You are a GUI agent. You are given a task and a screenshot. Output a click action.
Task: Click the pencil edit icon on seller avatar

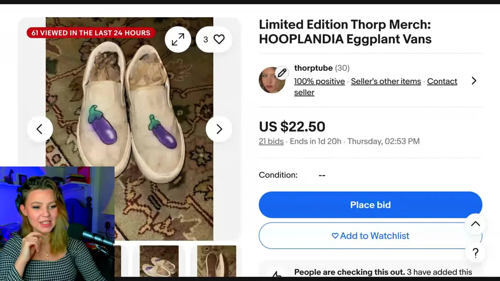pos(282,73)
